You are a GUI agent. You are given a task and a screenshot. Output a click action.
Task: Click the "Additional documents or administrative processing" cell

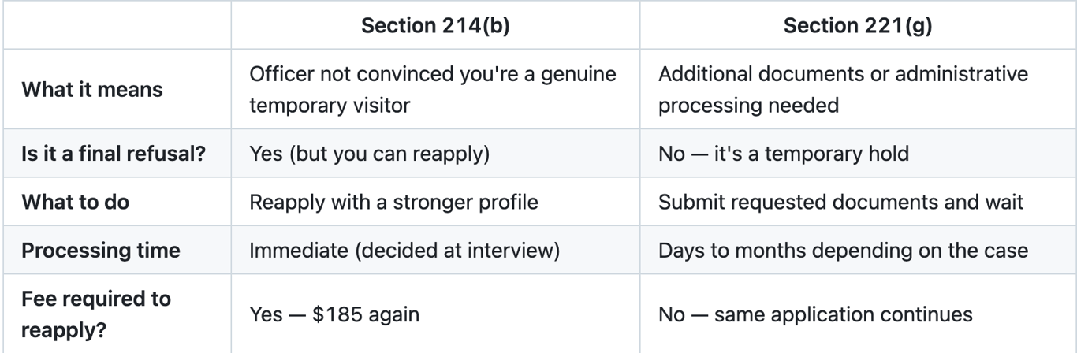843,90
